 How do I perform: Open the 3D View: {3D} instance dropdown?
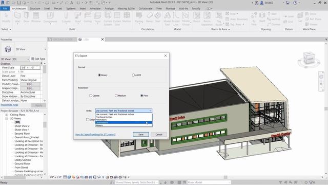tap(15, 59)
